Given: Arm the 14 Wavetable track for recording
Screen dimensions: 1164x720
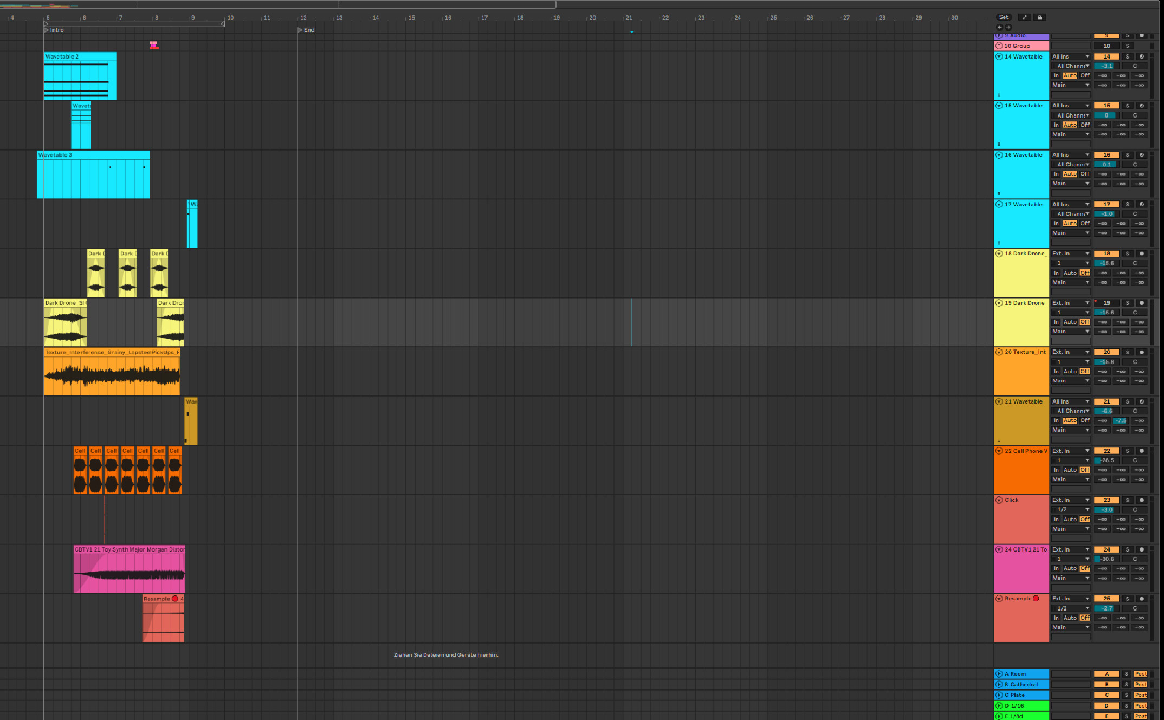Looking at the screenshot, I should tap(1141, 56).
